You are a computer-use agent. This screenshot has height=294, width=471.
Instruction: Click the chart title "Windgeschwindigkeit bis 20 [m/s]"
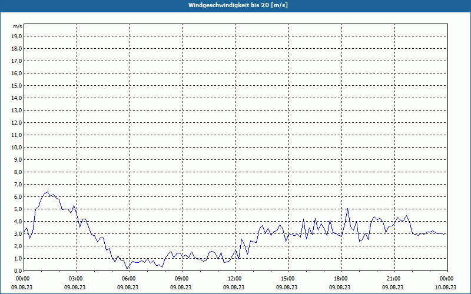[x=238, y=5]
